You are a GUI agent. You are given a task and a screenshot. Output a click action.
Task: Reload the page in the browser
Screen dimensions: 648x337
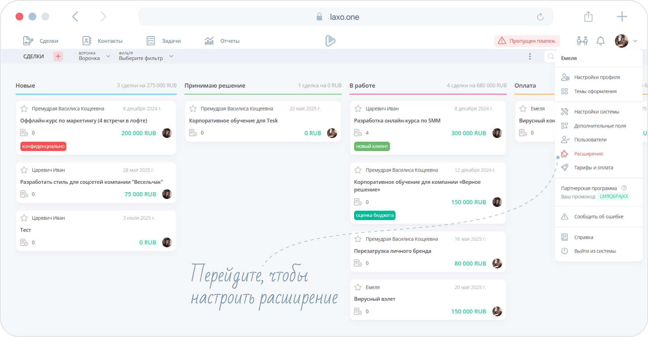(540, 17)
